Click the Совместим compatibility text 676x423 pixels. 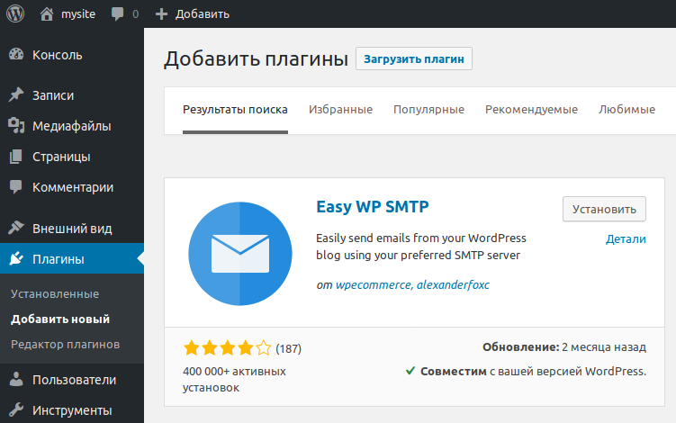(x=533, y=372)
